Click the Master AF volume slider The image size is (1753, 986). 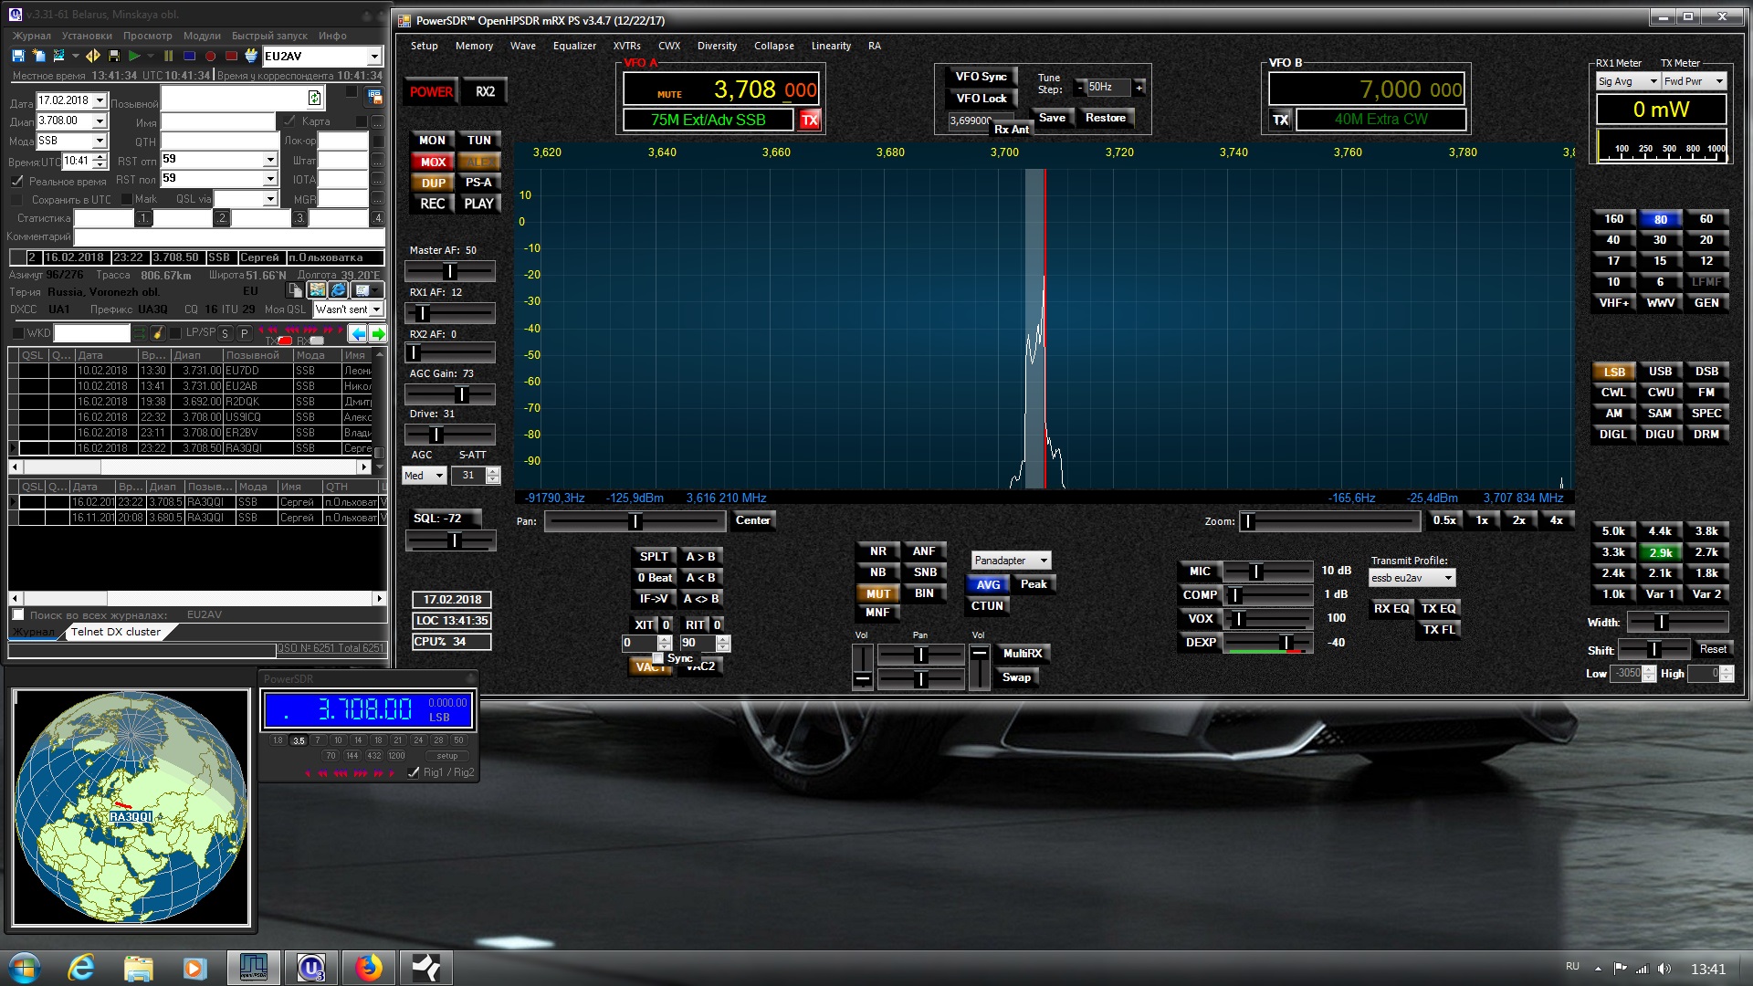point(449,271)
